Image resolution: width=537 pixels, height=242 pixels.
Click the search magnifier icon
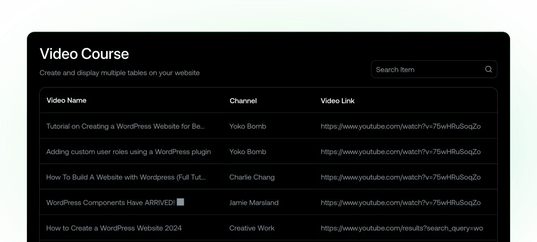489,69
